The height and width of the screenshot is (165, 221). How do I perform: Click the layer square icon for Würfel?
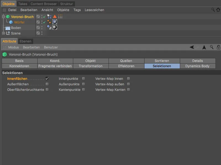click(x=38, y=22)
